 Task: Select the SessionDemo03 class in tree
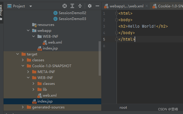tap(72, 19)
